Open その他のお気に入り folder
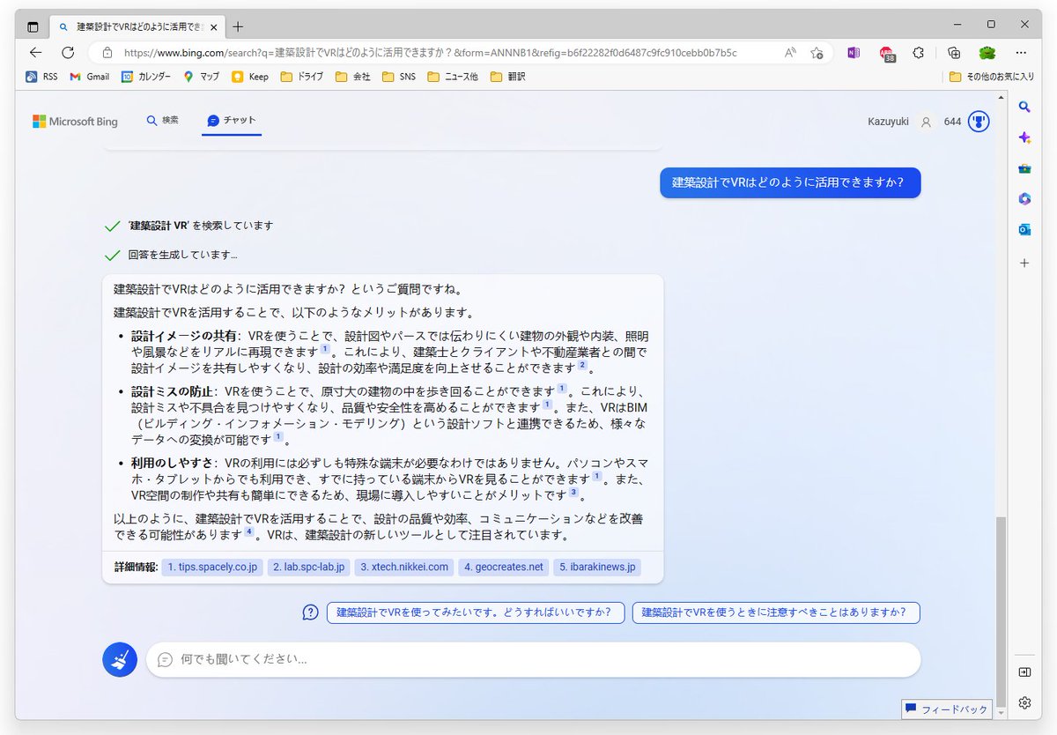The width and height of the screenshot is (1057, 735). pyautogui.click(x=991, y=77)
